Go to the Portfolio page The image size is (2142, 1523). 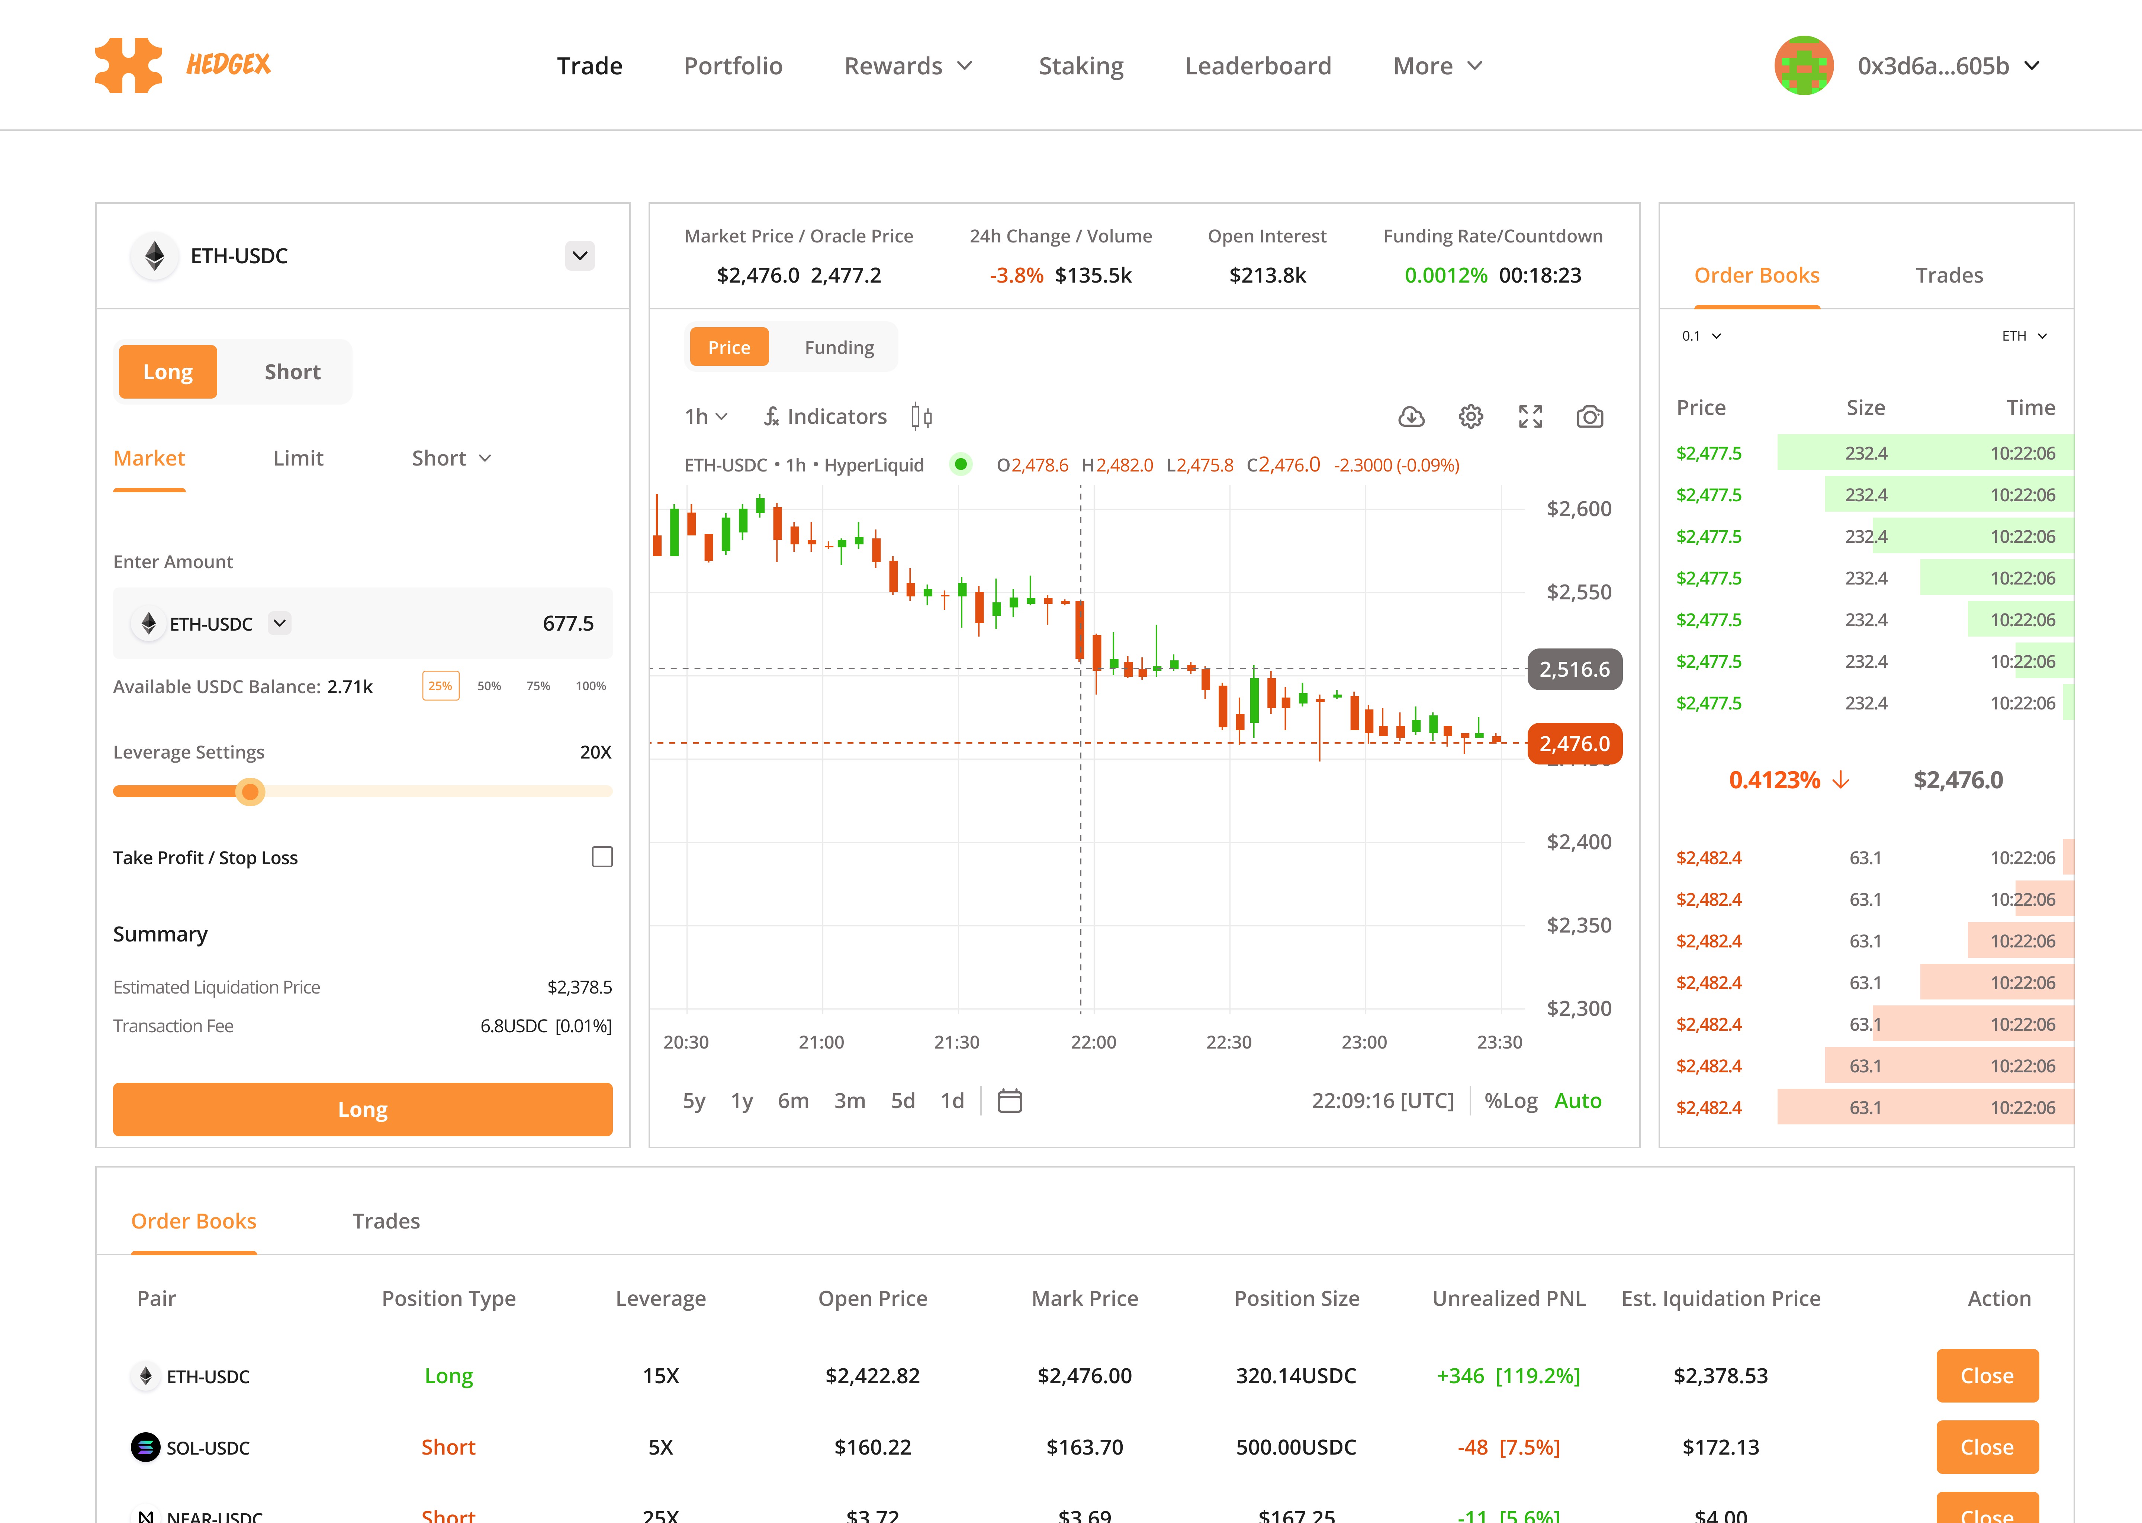pos(733,66)
